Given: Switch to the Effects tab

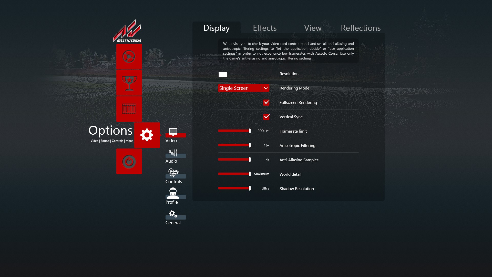Looking at the screenshot, I should (x=264, y=28).
